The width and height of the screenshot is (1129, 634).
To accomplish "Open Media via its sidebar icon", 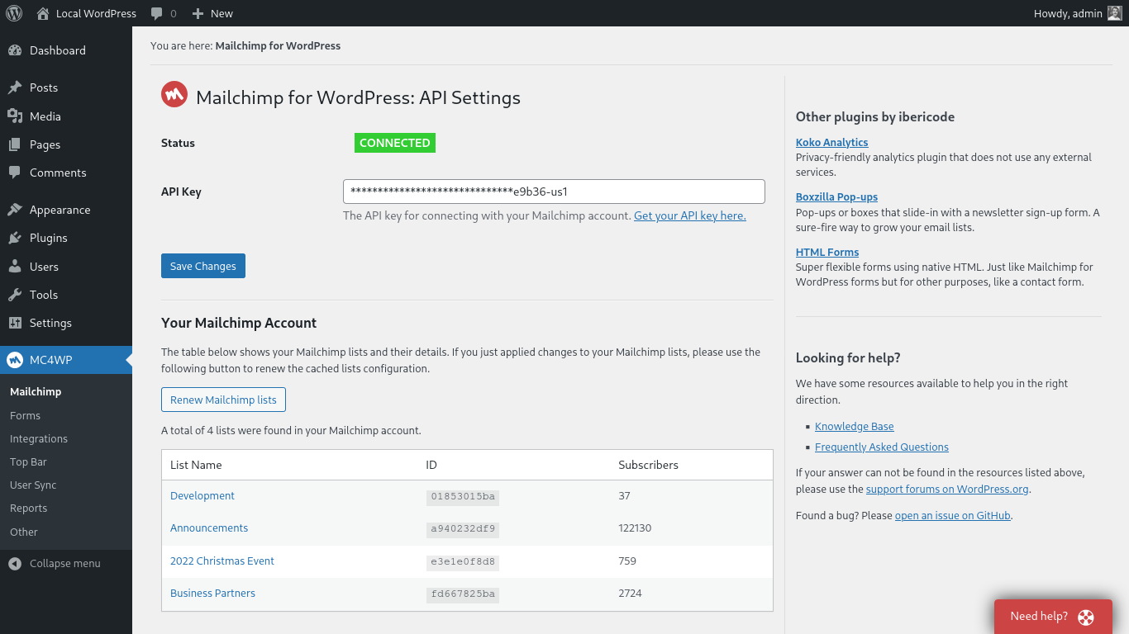I will 15,116.
